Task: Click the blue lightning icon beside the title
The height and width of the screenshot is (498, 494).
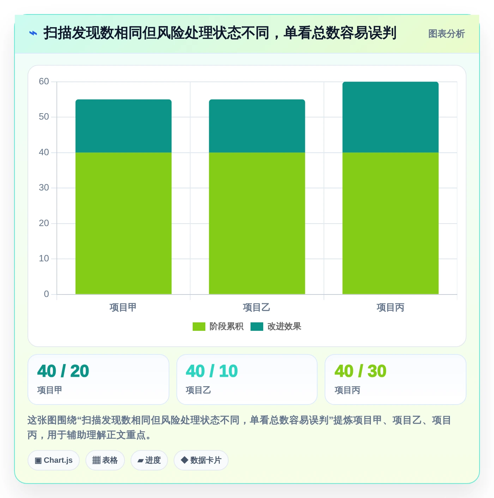Action: click(x=33, y=34)
